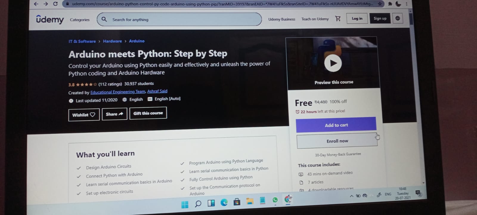The width and height of the screenshot is (477, 215).
Task: Open the notification center icon
Action: click(x=418, y=193)
